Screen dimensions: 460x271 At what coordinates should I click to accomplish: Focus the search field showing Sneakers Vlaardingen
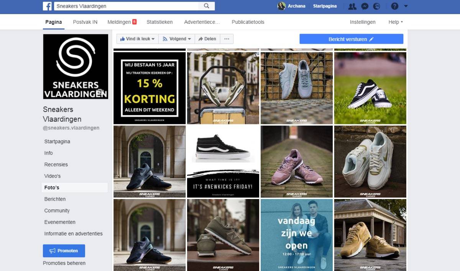pyautogui.click(x=127, y=6)
